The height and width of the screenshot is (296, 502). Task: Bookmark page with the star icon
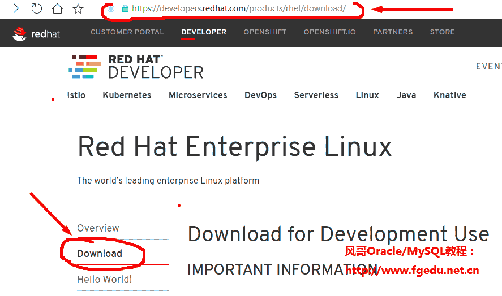78,8
